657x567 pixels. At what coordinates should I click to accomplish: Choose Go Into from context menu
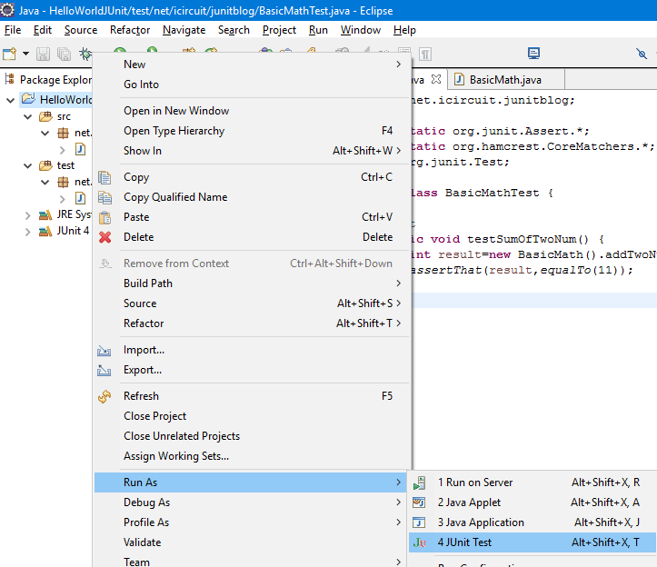point(251,85)
